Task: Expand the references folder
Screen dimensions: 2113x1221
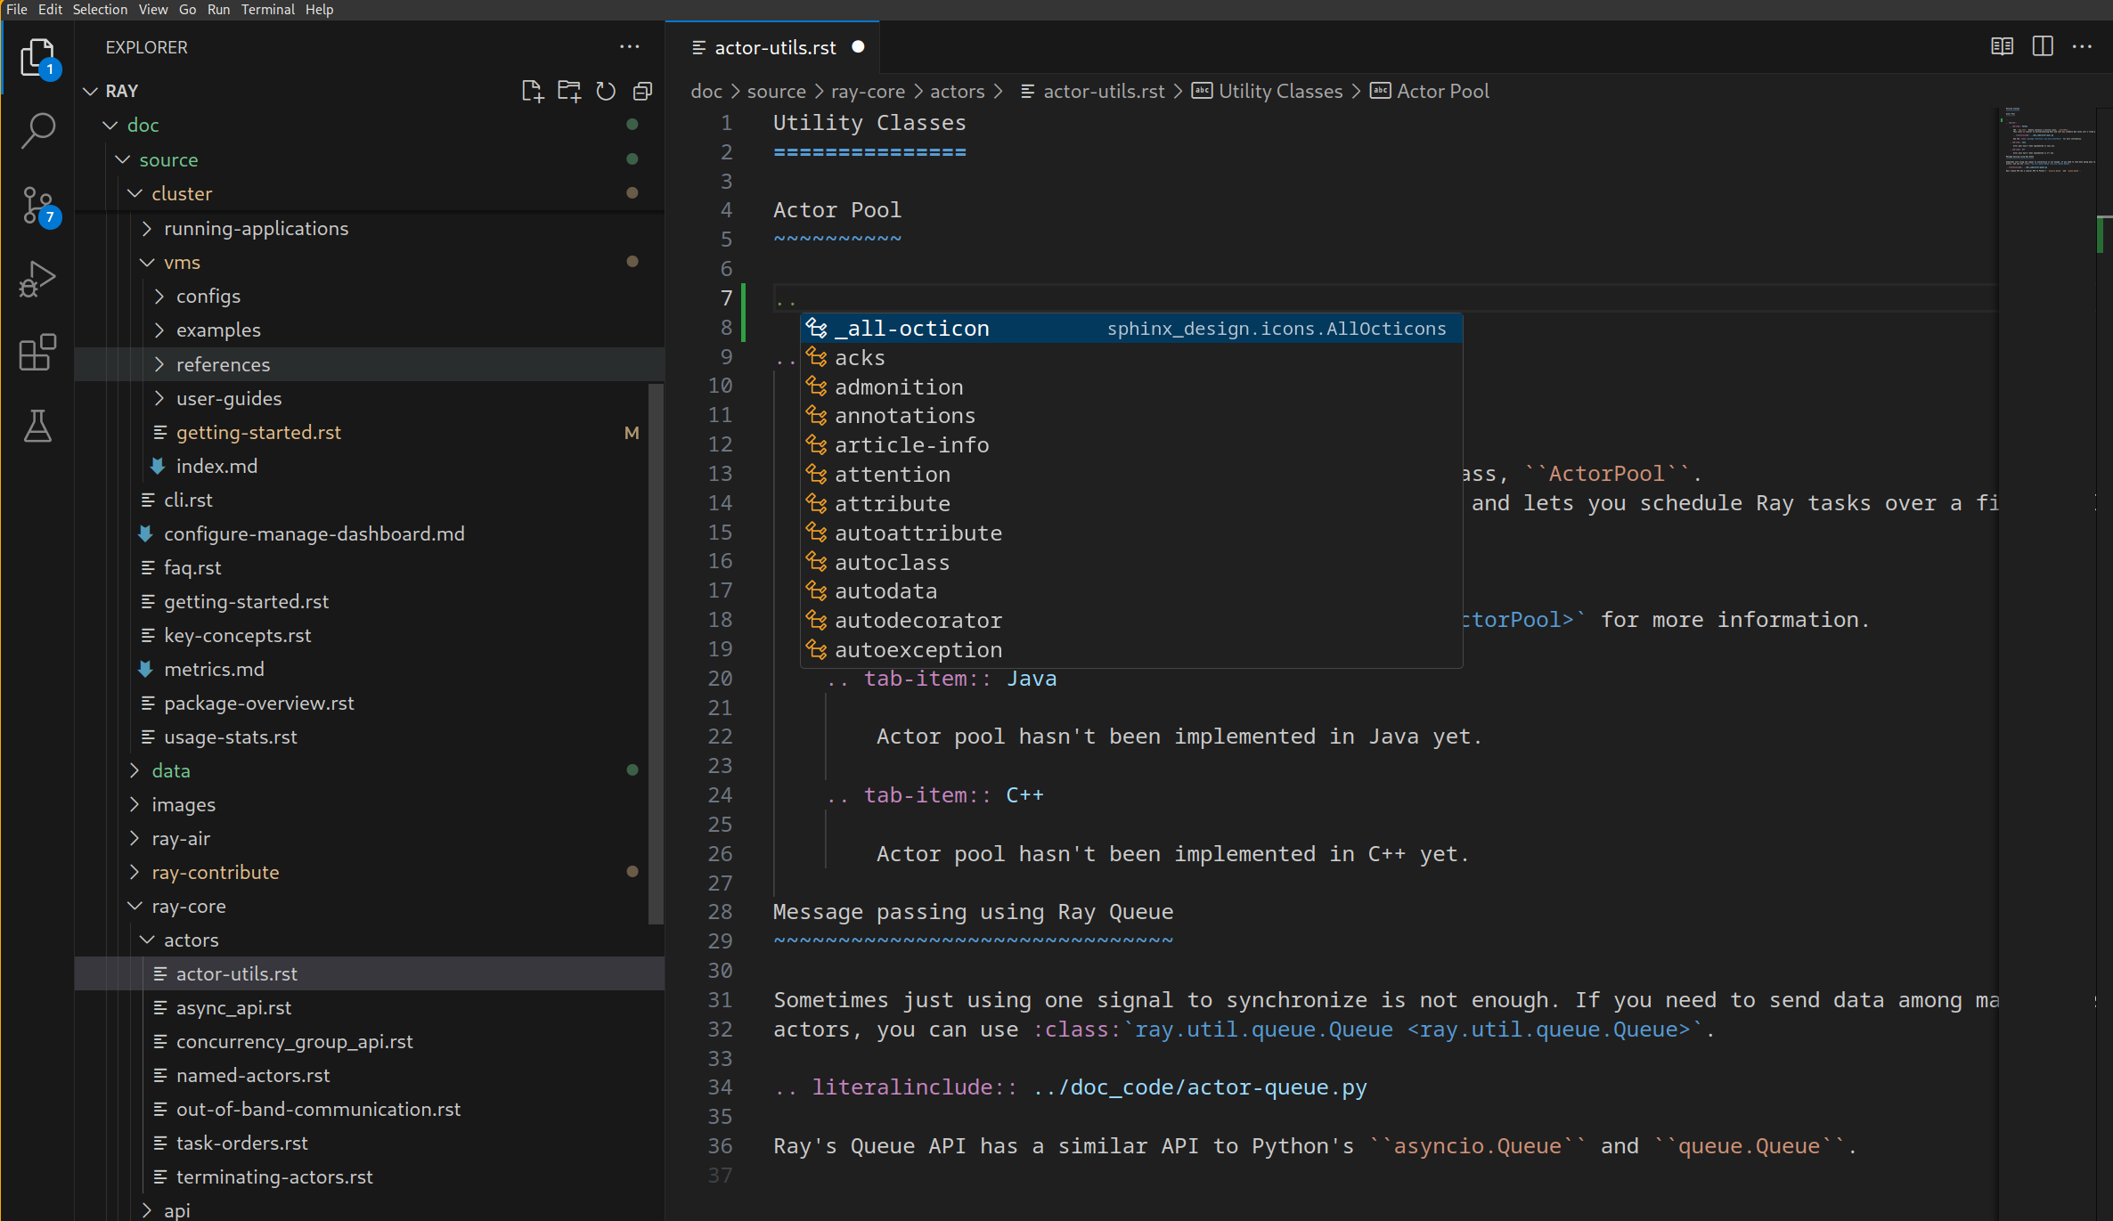Action: pos(223,364)
